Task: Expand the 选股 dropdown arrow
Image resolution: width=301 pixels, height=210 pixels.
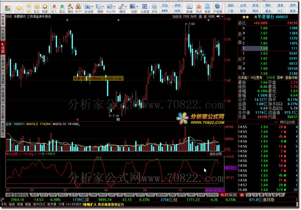Action: pyautogui.click(x=137, y=7)
